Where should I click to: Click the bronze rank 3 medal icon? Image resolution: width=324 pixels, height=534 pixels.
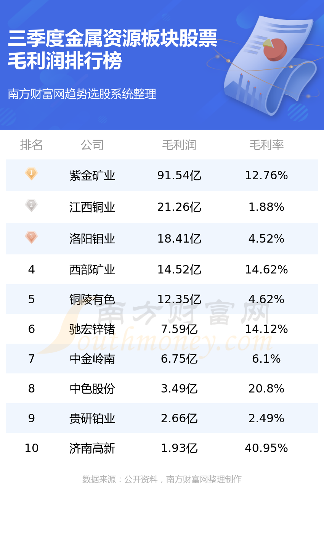point(31,237)
